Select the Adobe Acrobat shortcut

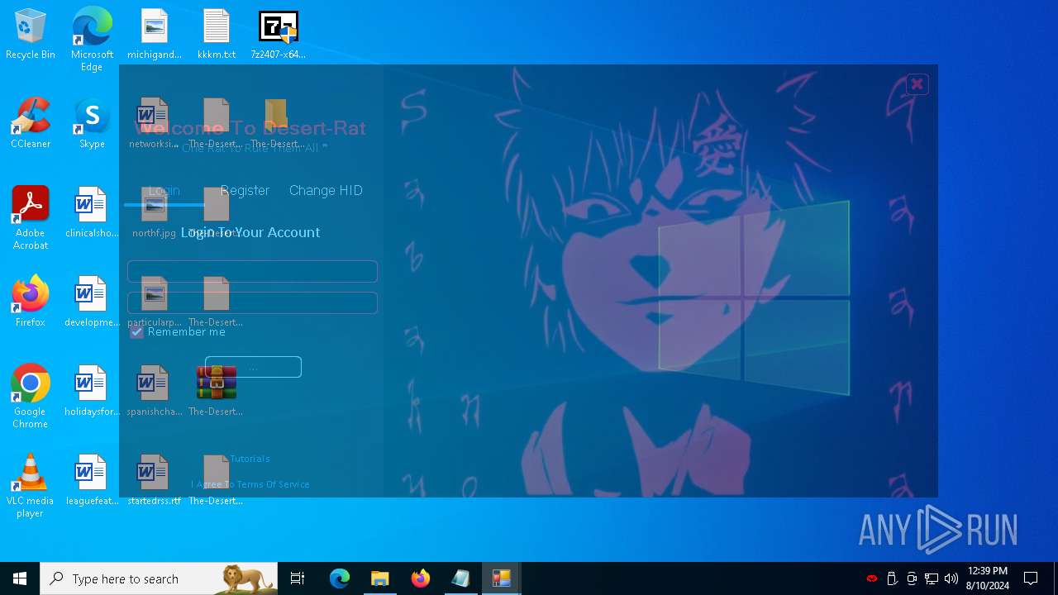pyautogui.click(x=31, y=218)
